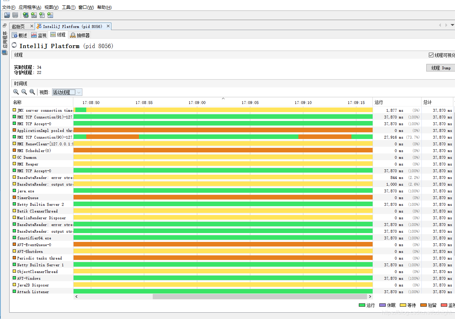Open the 窗口(W) menu

coord(86,7)
